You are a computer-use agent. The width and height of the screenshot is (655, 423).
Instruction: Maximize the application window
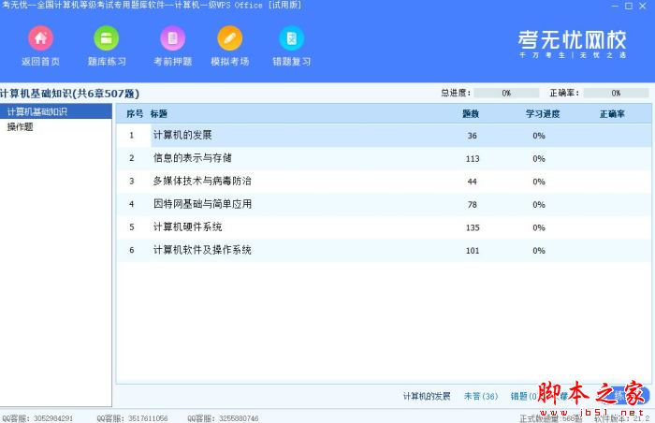[630, 6]
